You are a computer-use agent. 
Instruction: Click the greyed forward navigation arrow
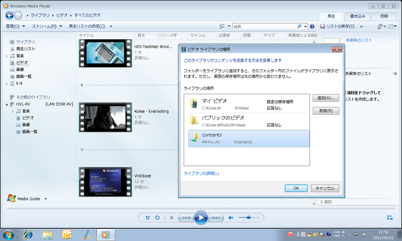pos(18,16)
